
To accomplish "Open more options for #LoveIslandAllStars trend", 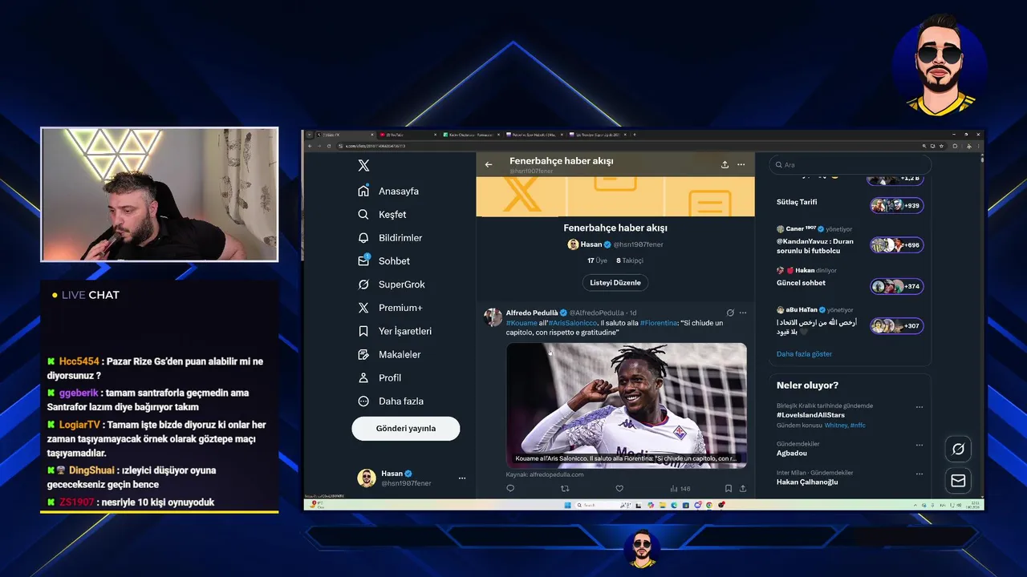I will pyautogui.click(x=919, y=406).
